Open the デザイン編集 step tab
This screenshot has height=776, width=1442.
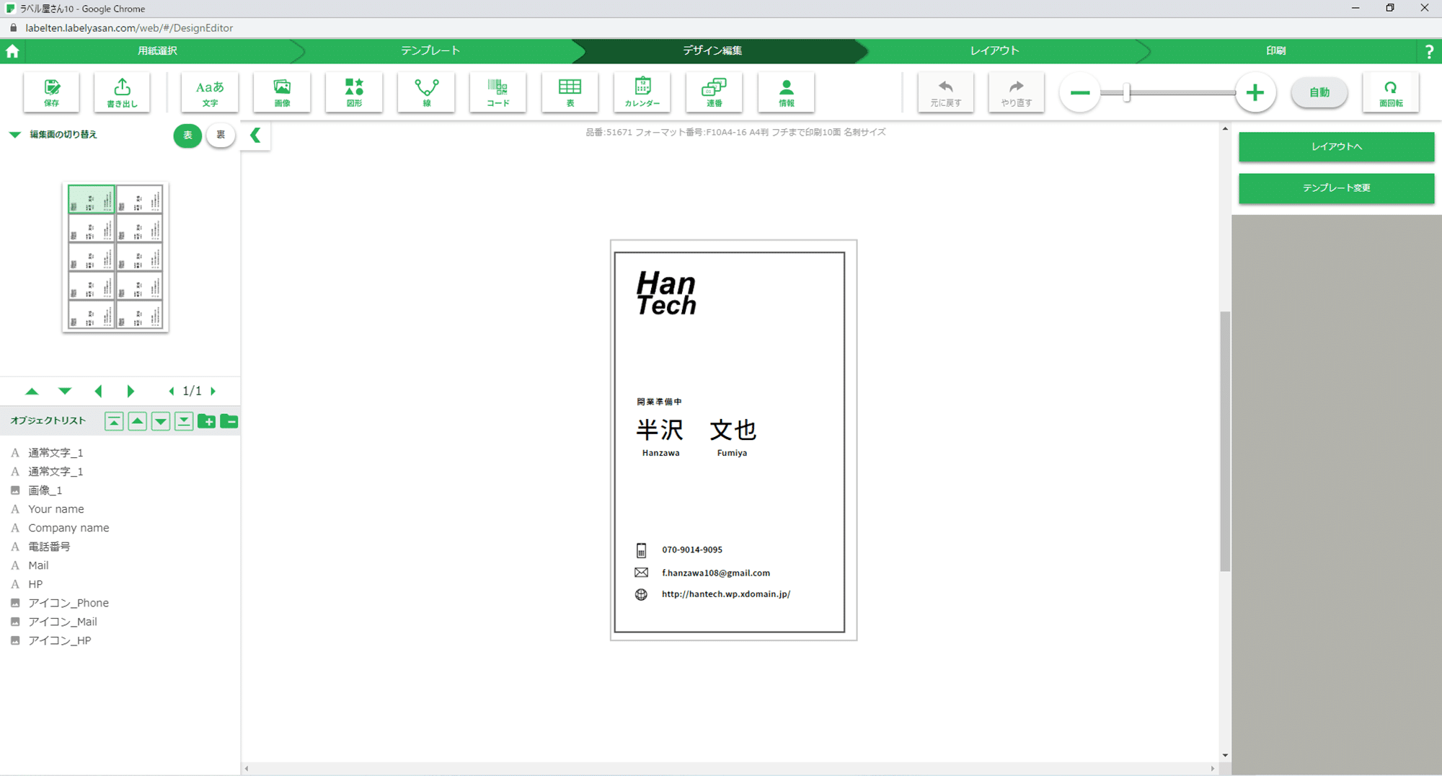(x=712, y=51)
